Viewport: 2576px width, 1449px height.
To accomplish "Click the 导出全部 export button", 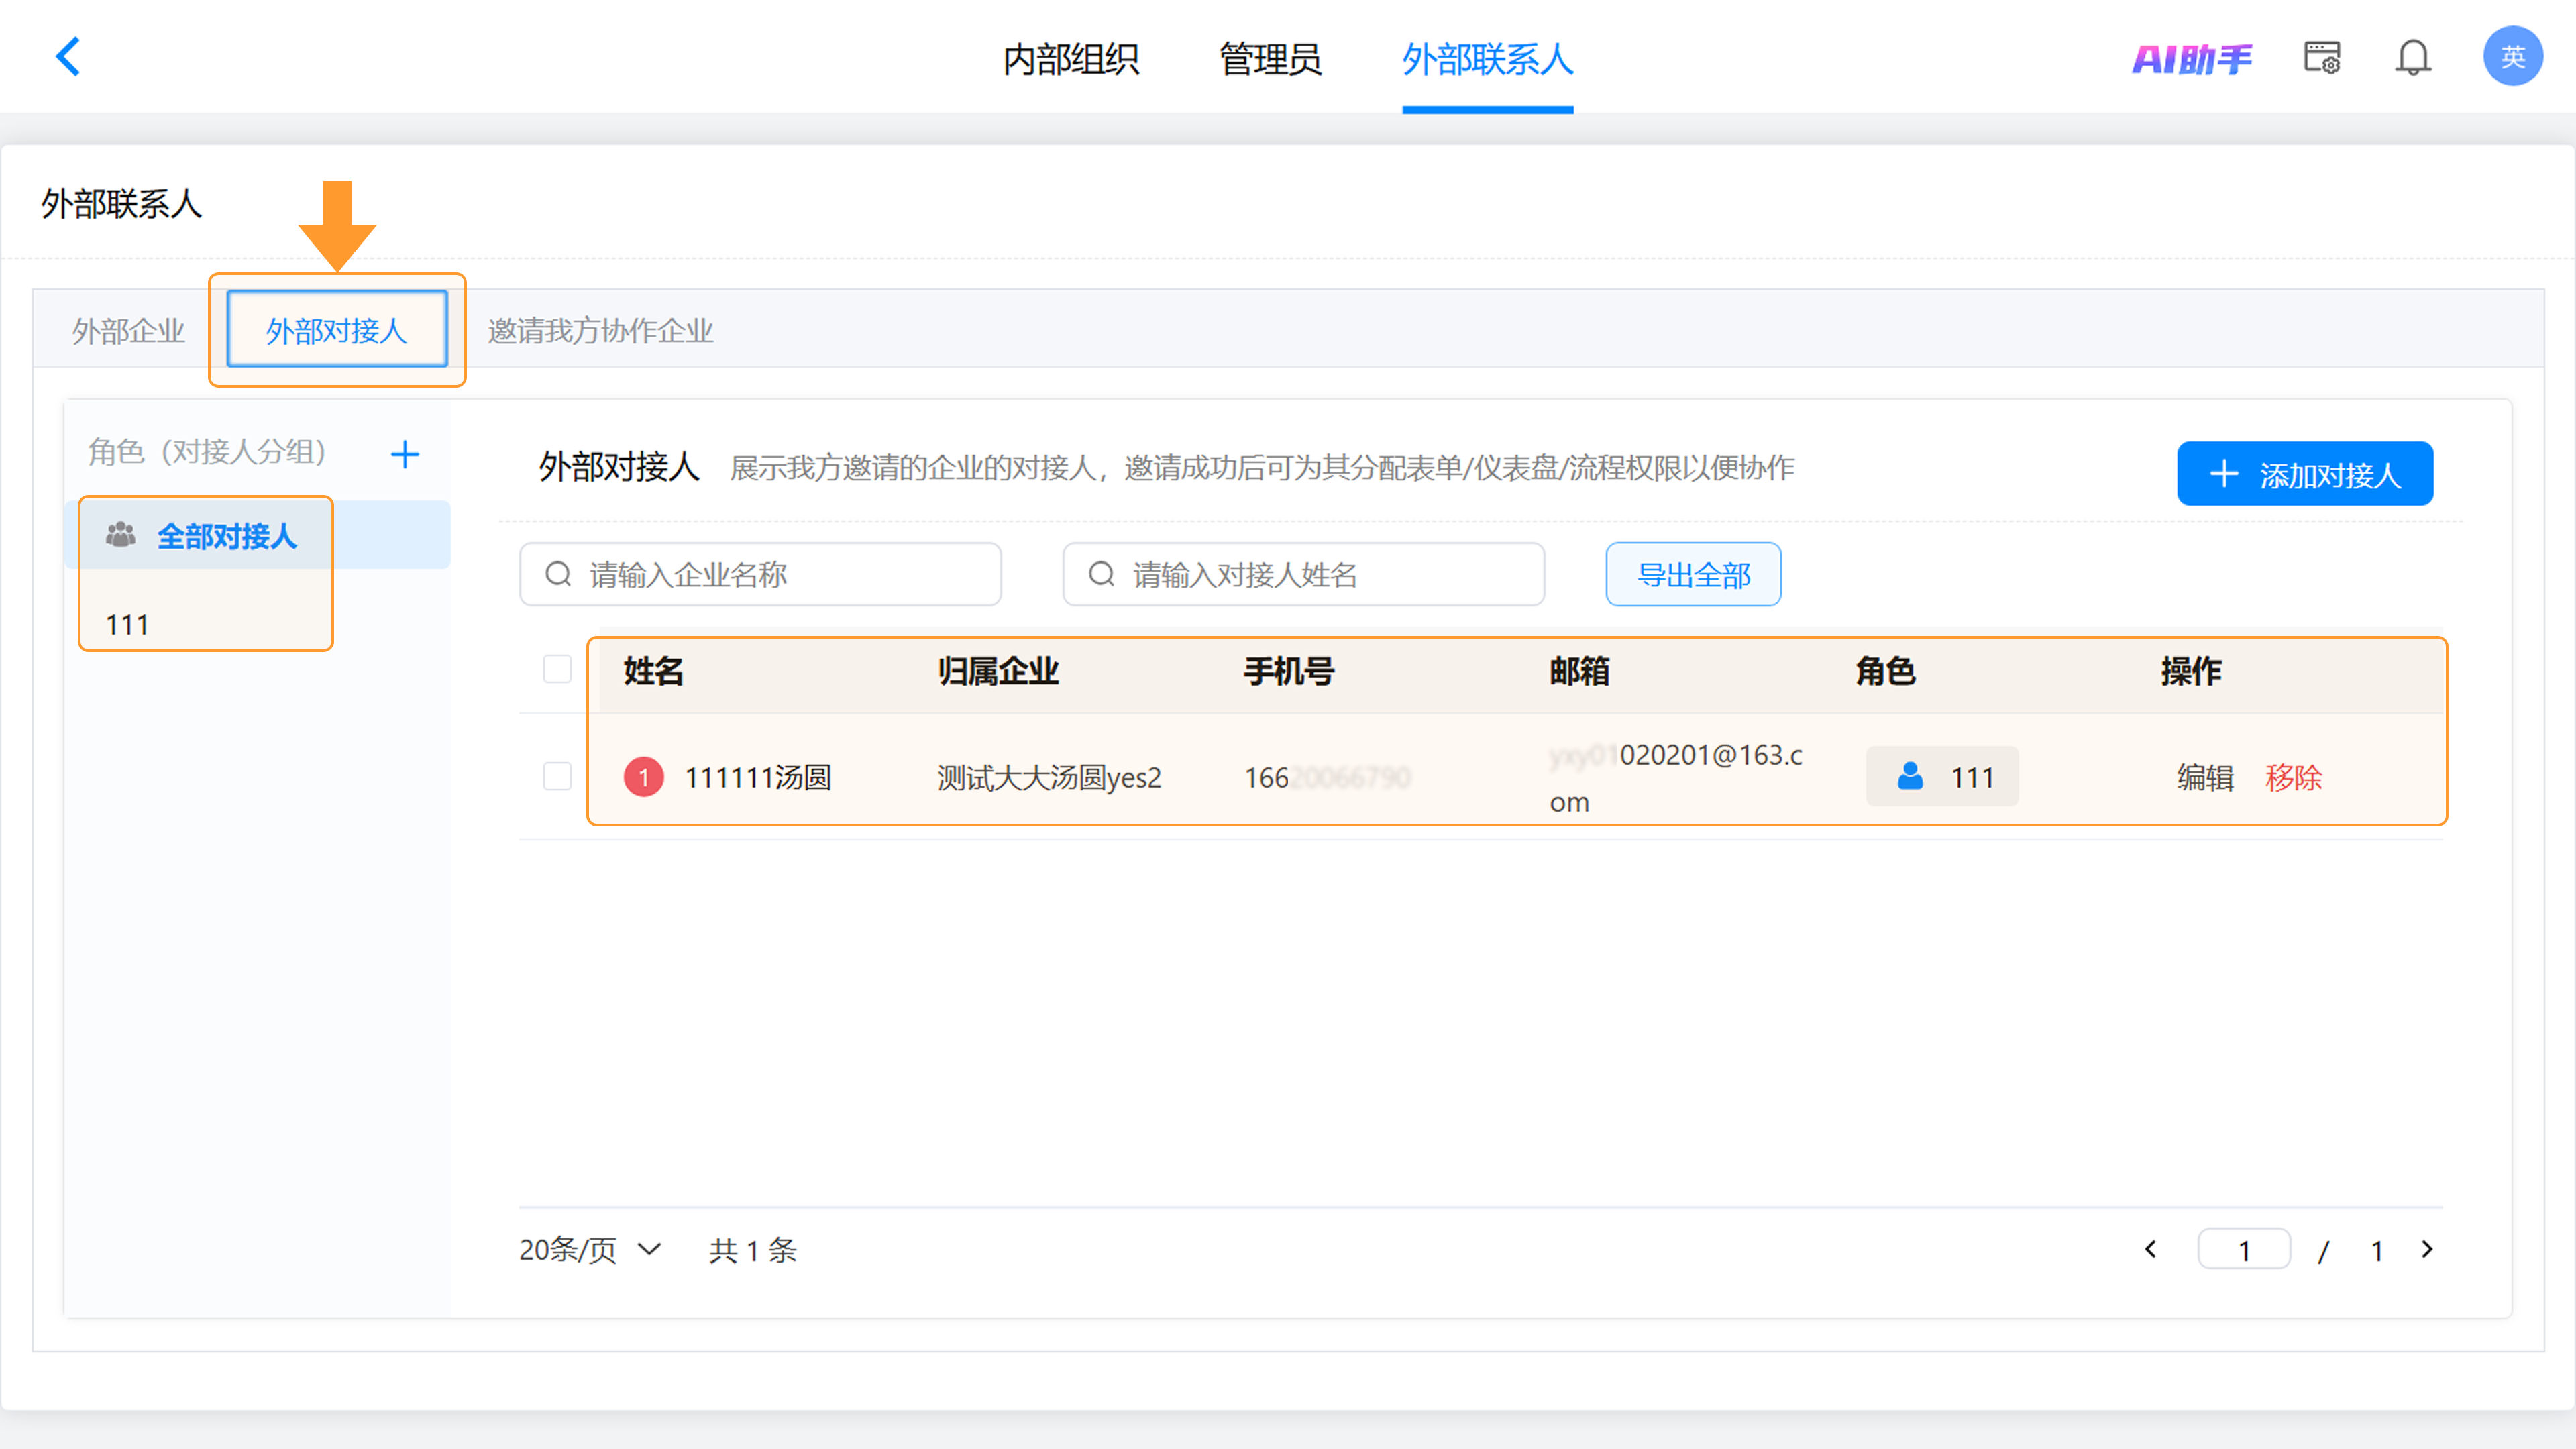I will pos(1693,574).
